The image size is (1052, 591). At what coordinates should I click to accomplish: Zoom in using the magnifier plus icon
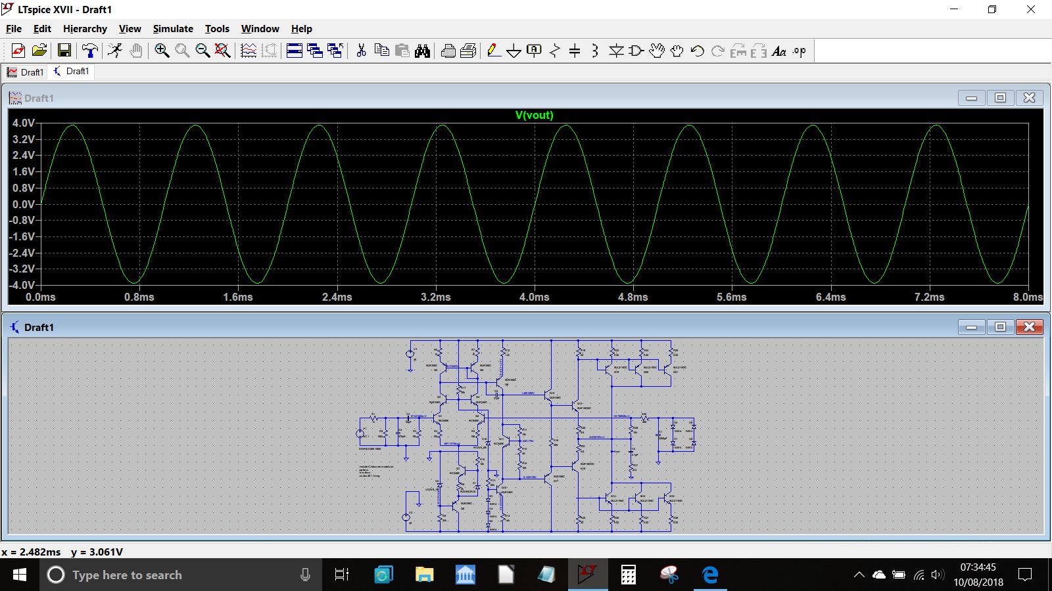[x=162, y=51]
